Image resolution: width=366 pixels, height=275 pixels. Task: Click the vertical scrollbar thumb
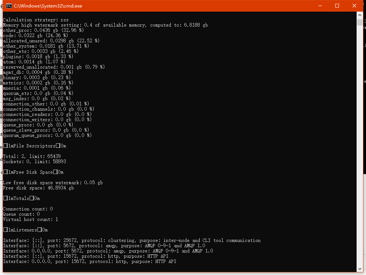[360, 22]
